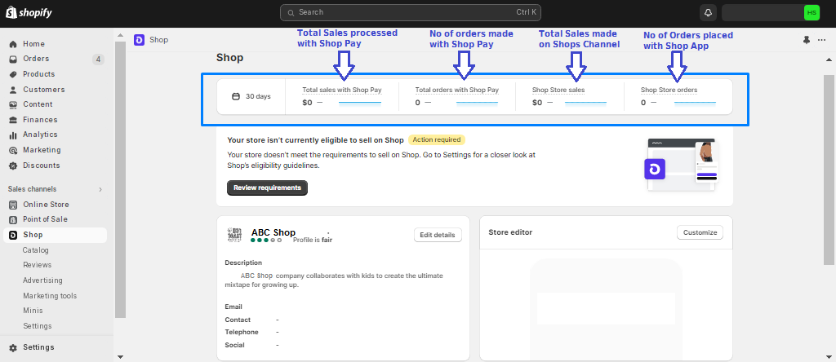This screenshot has height=362, width=836.
Task: Click the profile strength dots indicator
Action: coord(266,240)
